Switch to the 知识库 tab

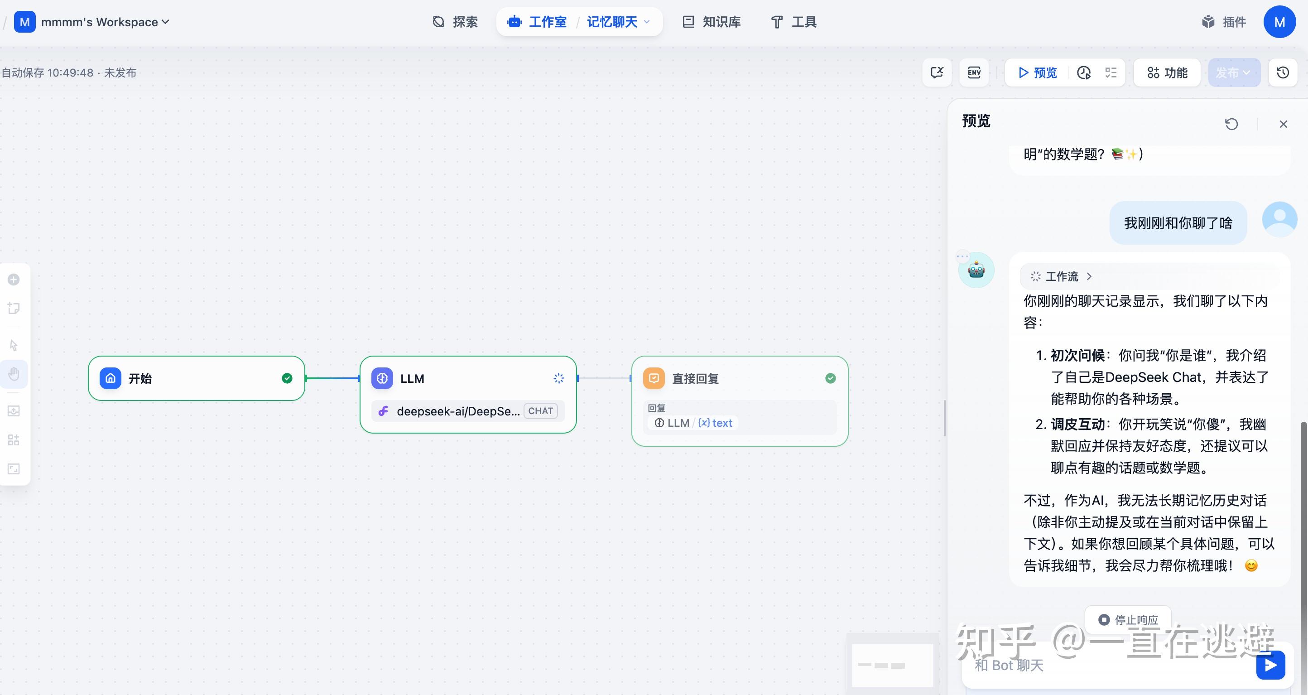(x=711, y=22)
